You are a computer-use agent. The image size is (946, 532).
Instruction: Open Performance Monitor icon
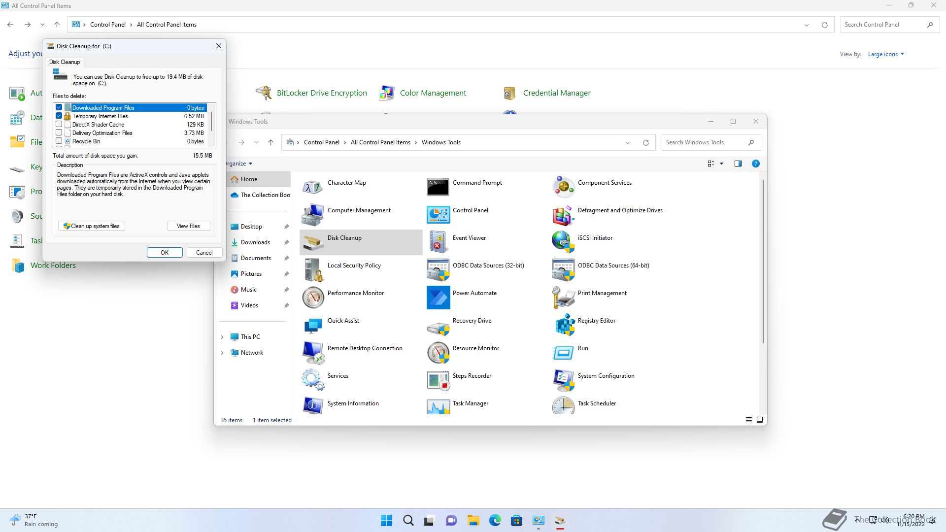pyautogui.click(x=313, y=298)
